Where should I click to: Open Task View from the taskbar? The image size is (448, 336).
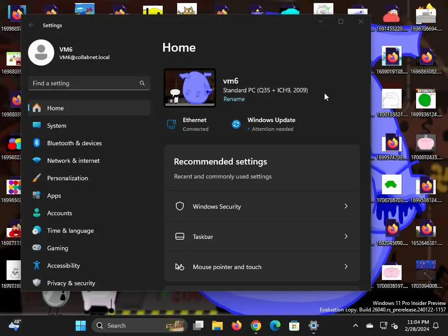198,325
